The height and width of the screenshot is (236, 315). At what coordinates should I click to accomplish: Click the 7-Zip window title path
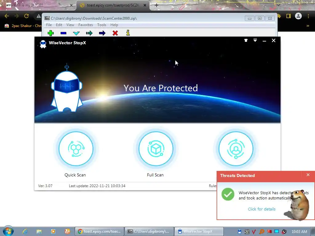94,18
